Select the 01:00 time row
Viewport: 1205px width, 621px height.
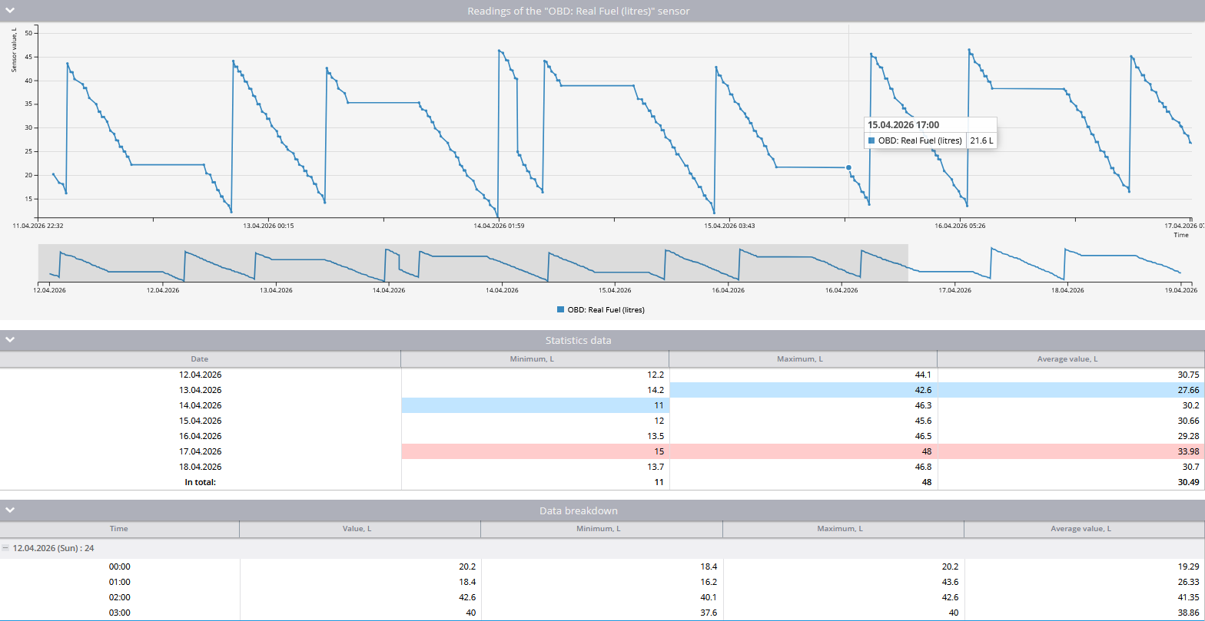tap(602, 582)
